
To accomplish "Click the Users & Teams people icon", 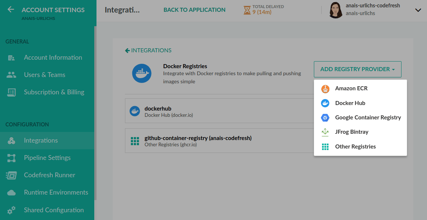I will [x=11, y=75].
